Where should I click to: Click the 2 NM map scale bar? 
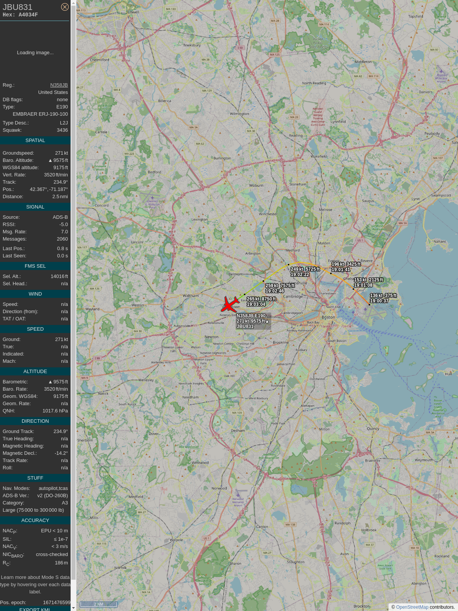[x=98, y=604]
